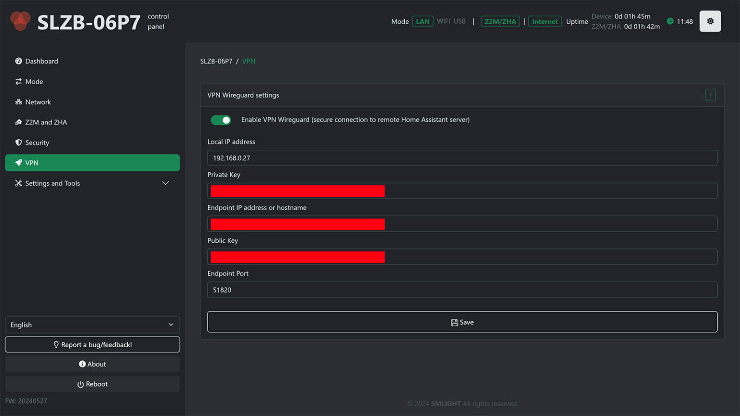Disable the VPN Wireguard toggle
Image resolution: width=740 pixels, height=416 pixels.
pyautogui.click(x=221, y=120)
